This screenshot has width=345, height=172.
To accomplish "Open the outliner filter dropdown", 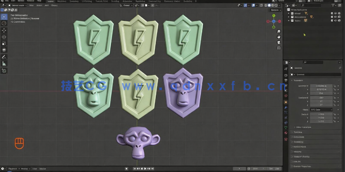I will [334, 5].
